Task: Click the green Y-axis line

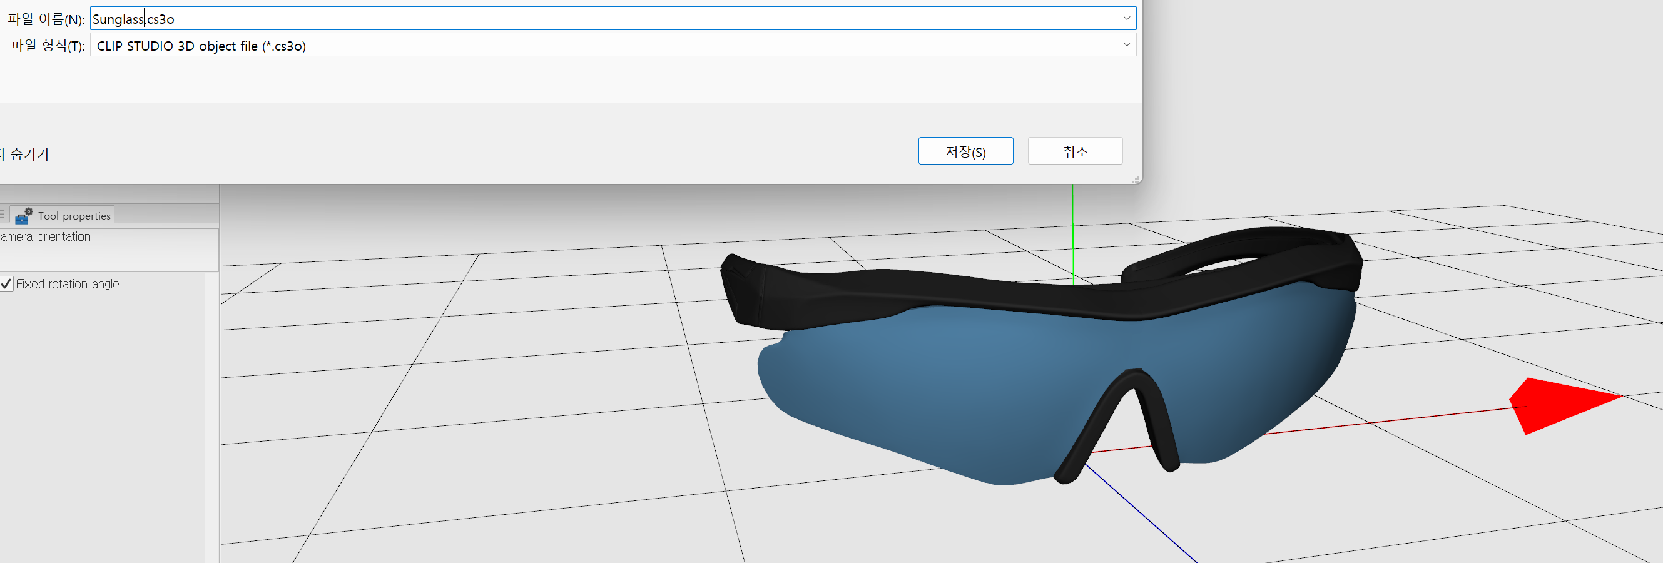Action: (1072, 233)
